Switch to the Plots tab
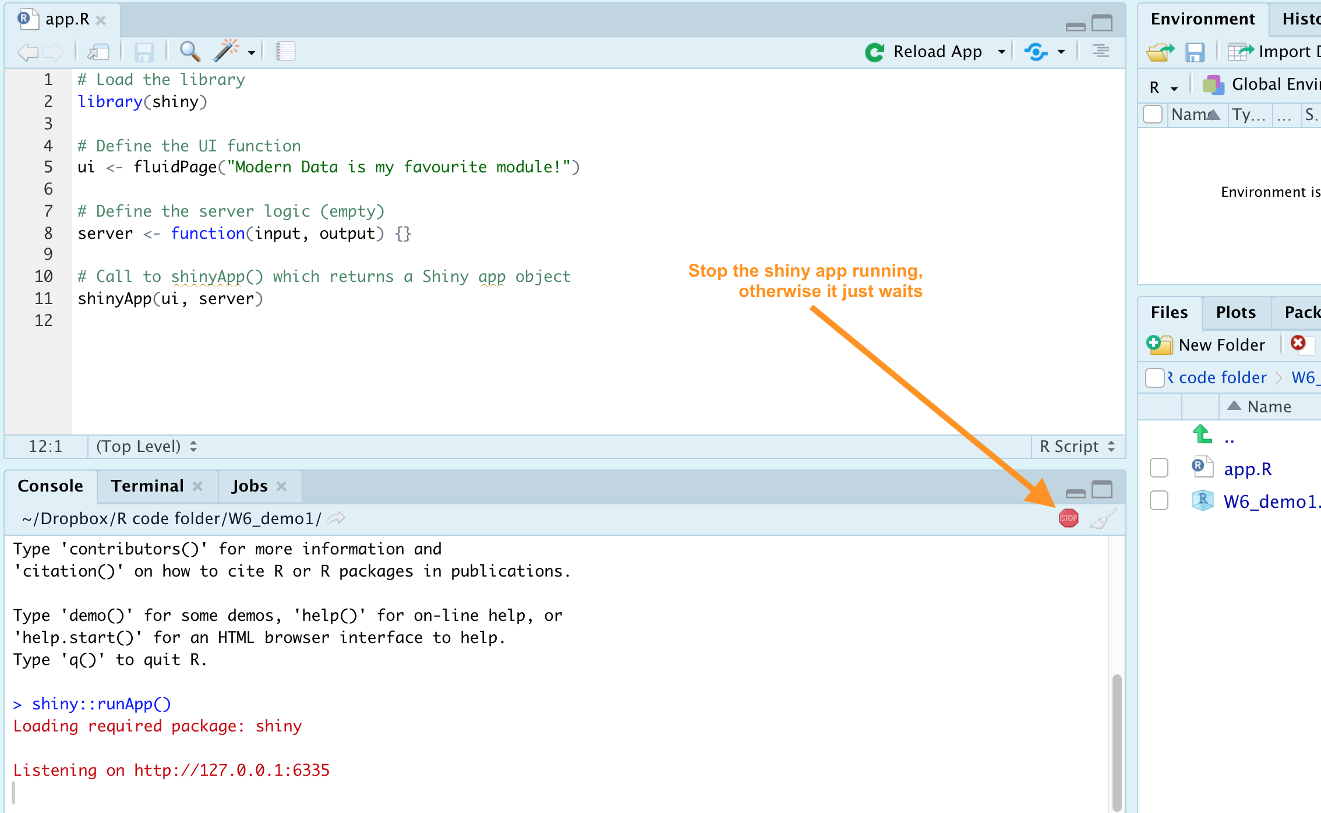Image resolution: width=1321 pixels, height=813 pixels. pyautogui.click(x=1235, y=313)
